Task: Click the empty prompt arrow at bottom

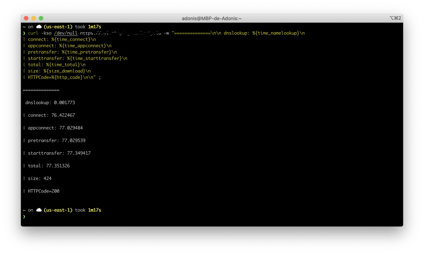Action: [24, 216]
